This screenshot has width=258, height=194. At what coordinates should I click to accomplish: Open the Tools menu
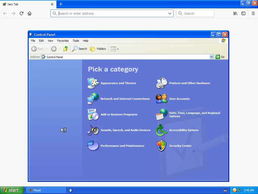[76, 41]
